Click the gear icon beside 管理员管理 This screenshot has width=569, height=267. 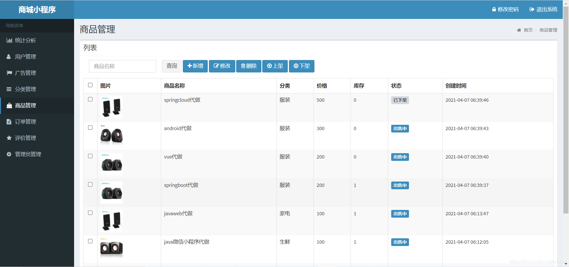(9, 154)
